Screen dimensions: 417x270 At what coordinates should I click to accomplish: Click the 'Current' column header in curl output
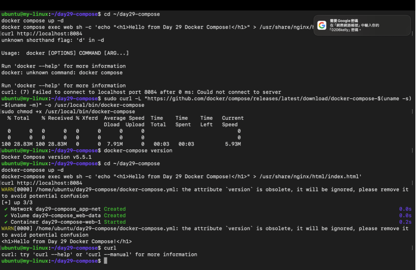(x=233, y=118)
